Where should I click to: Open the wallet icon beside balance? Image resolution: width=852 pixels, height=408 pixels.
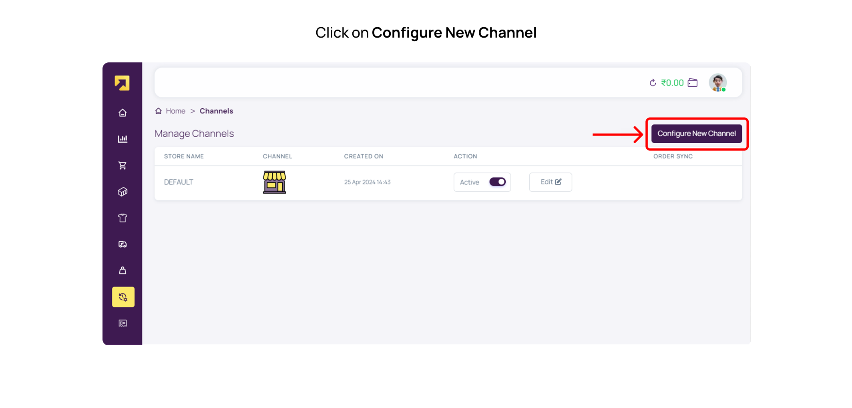coord(693,83)
